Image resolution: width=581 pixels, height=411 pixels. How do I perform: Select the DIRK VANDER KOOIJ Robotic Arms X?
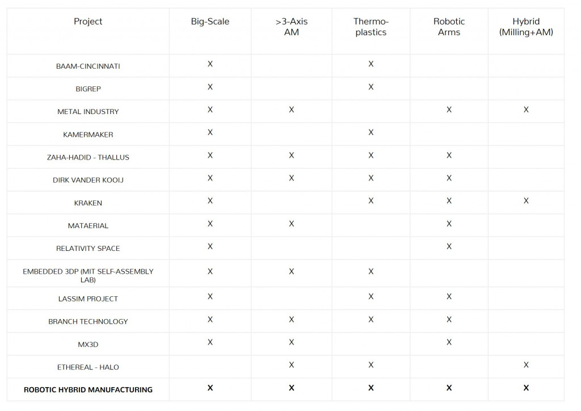point(449,178)
